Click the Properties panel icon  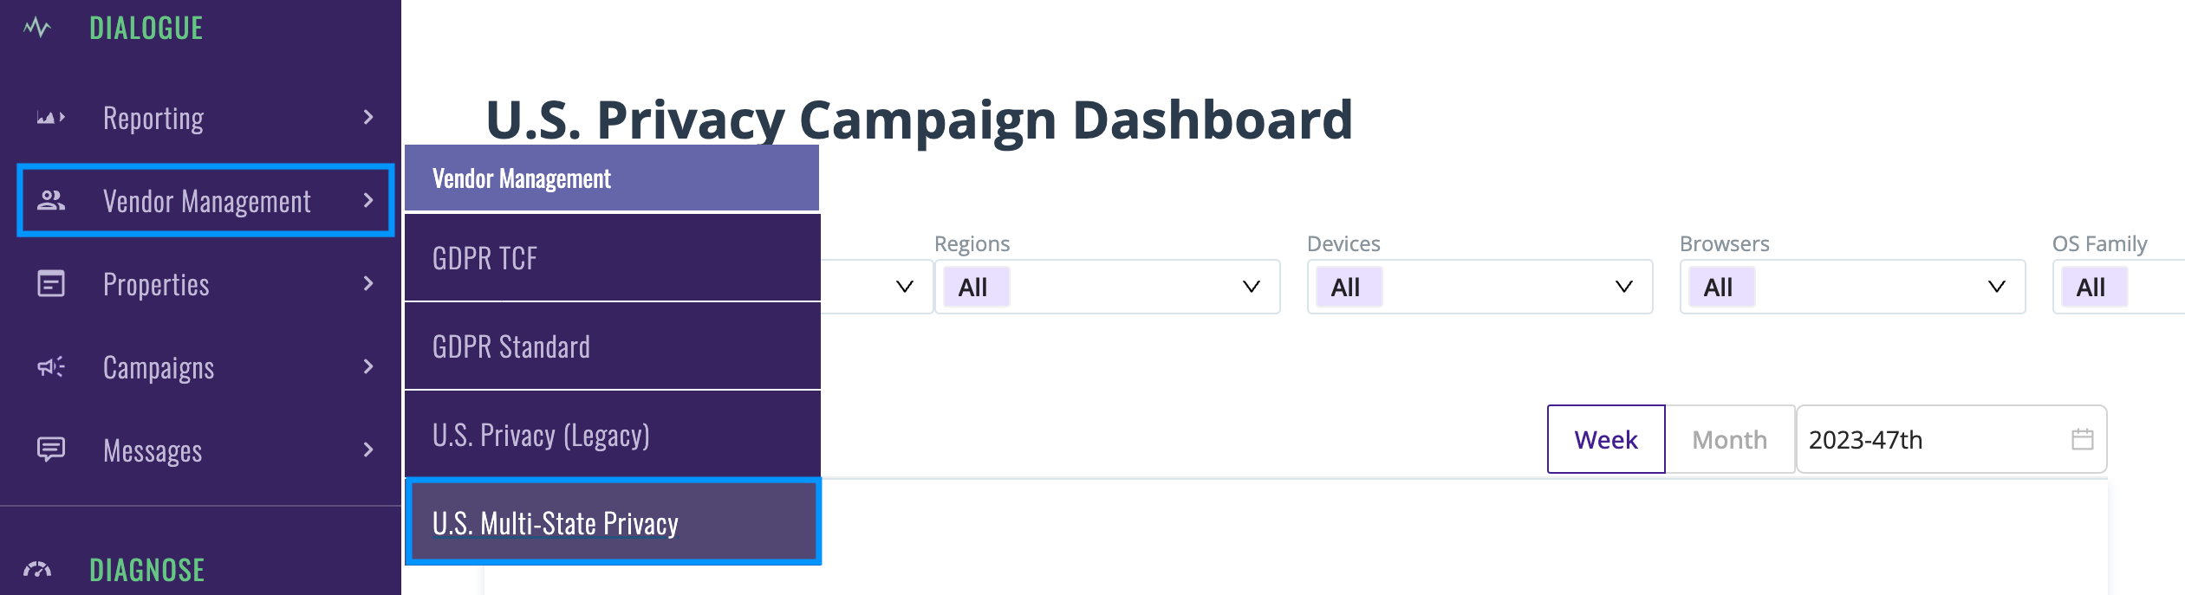click(x=50, y=283)
